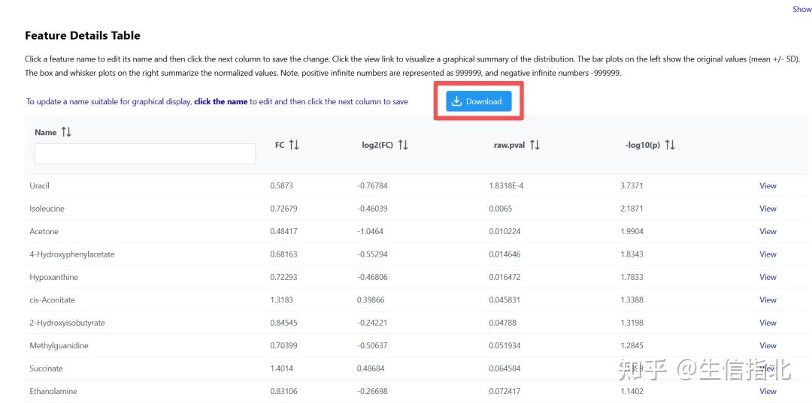View Hypoxanthine graphical summary
This screenshot has width=812, height=403.
click(x=768, y=277)
